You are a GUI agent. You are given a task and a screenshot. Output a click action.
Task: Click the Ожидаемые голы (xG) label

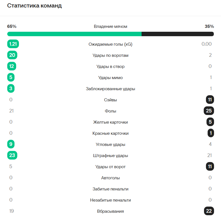coord(110,44)
